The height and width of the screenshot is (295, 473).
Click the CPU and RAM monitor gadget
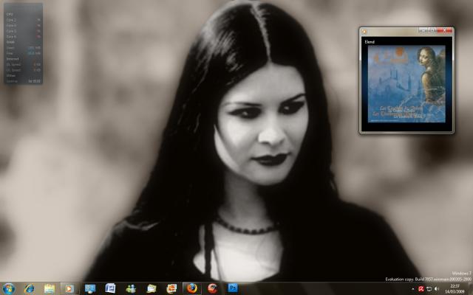[x=22, y=43]
